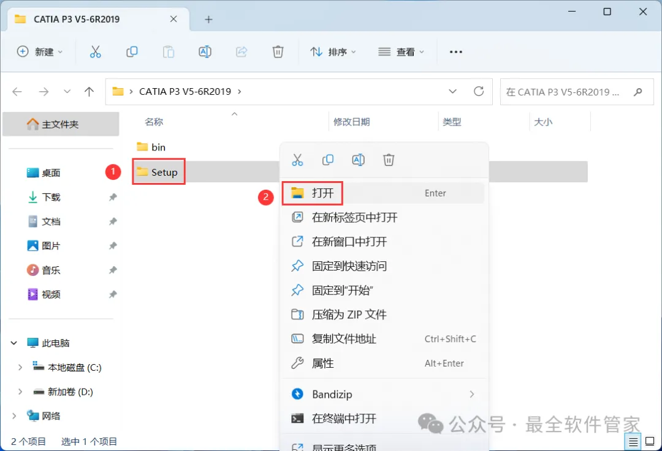This screenshot has height=451, width=662.
Task: Click the breadcrumb chevron after CATIA P3 V5-6R2019
Action: click(x=240, y=91)
